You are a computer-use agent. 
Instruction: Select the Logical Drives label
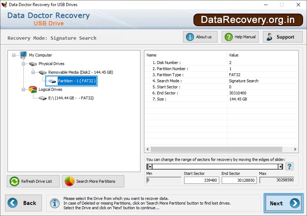[50, 89]
